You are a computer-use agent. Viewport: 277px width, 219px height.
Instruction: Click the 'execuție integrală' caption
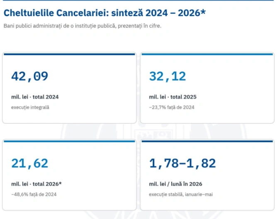pos(30,107)
